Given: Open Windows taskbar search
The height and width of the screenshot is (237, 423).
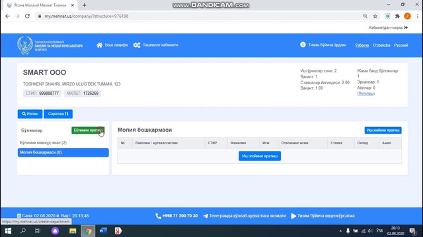Looking at the screenshot, I should tap(23, 231).
